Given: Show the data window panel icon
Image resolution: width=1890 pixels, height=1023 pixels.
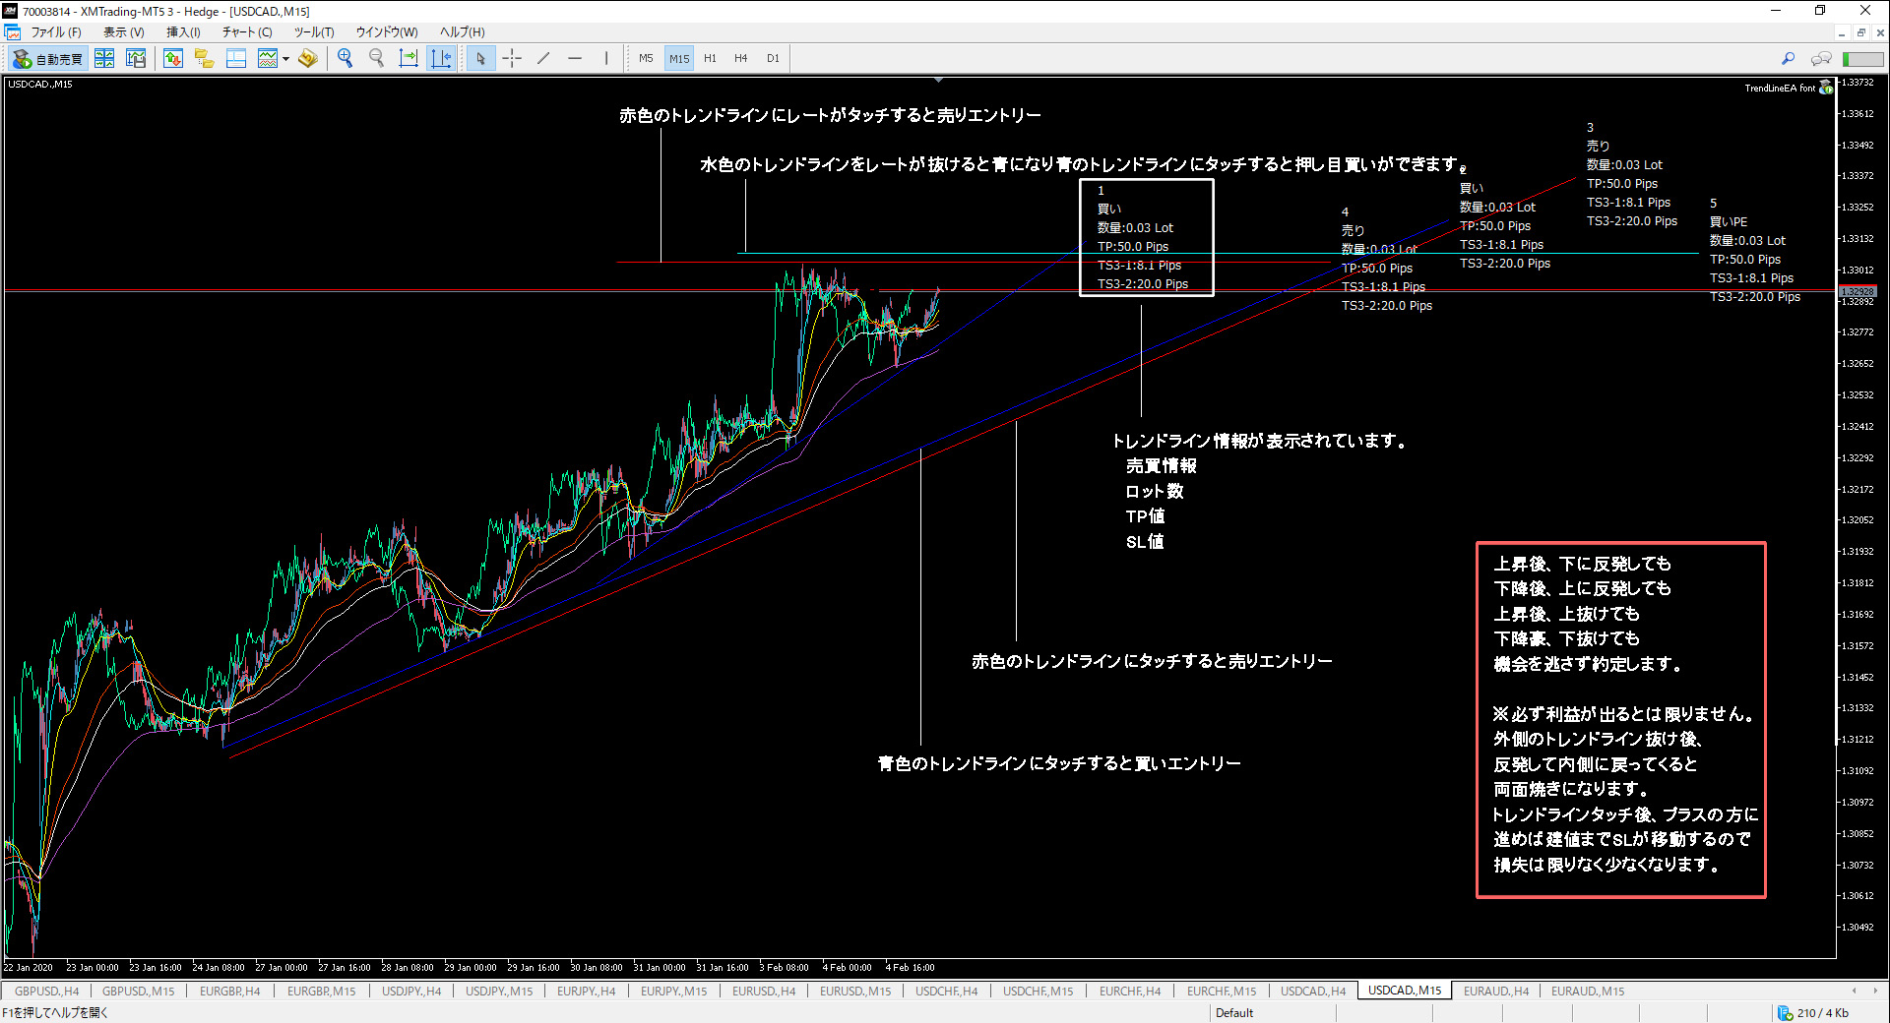Looking at the screenshot, I should (236, 59).
